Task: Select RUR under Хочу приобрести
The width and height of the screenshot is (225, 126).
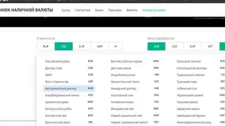Action: tap(156, 47)
